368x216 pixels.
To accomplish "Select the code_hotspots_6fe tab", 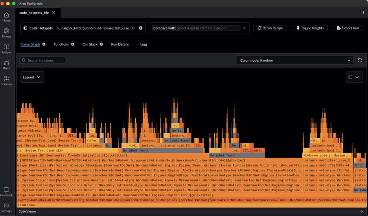I will [34, 13].
